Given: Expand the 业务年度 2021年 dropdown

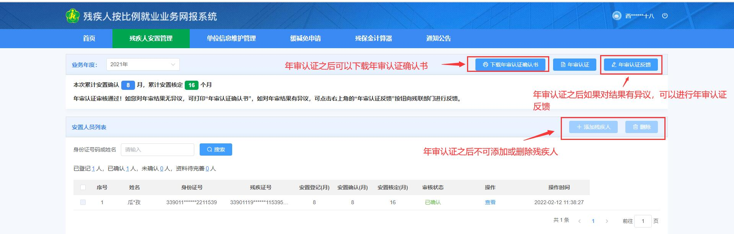Looking at the screenshot, I should [x=143, y=64].
